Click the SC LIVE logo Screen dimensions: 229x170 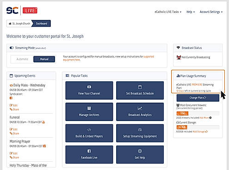click(x=22, y=11)
